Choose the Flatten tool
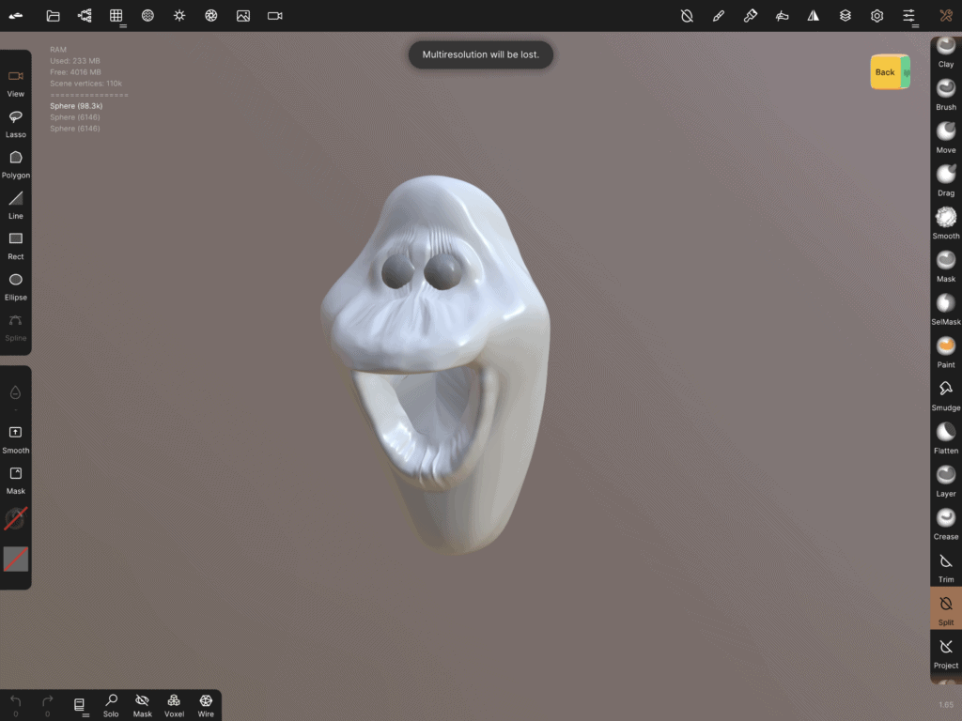The image size is (962, 721). click(x=946, y=437)
